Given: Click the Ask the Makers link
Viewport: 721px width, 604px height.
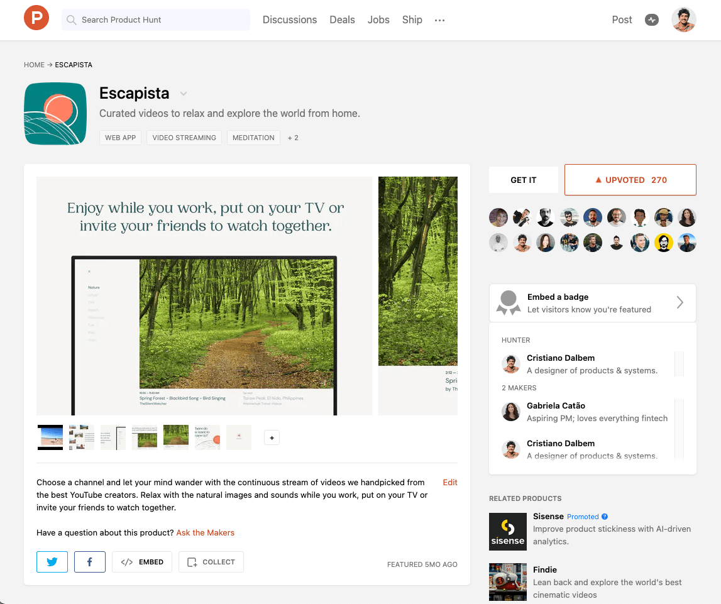Looking at the screenshot, I should coord(205,532).
